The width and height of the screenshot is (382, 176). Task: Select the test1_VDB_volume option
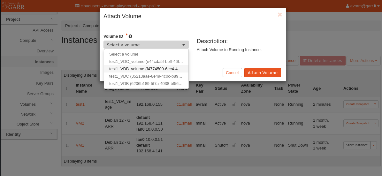146,69
